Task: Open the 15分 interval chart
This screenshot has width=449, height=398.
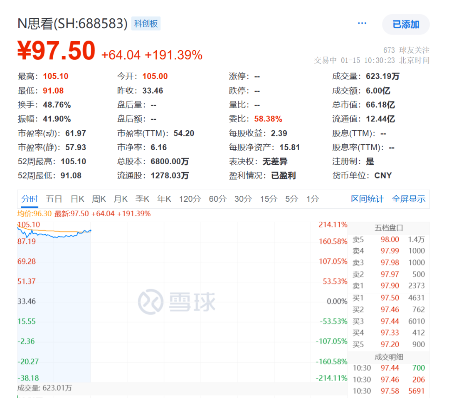Action: tap(268, 199)
